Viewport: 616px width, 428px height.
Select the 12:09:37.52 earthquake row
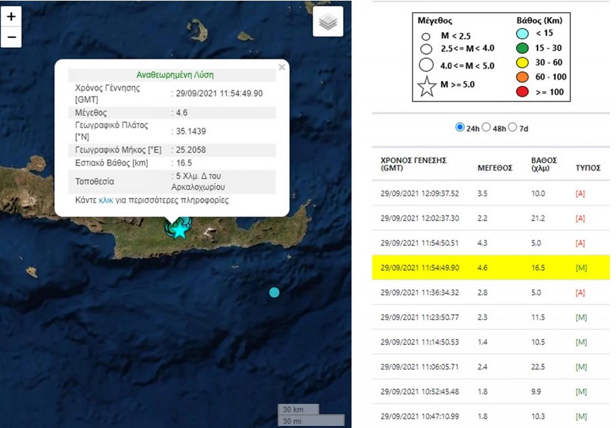[490, 193]
